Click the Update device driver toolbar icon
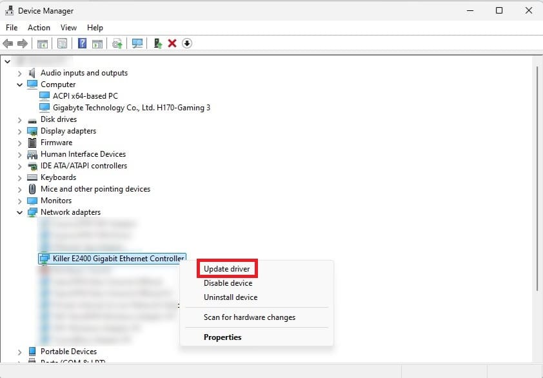 point(117,44)
